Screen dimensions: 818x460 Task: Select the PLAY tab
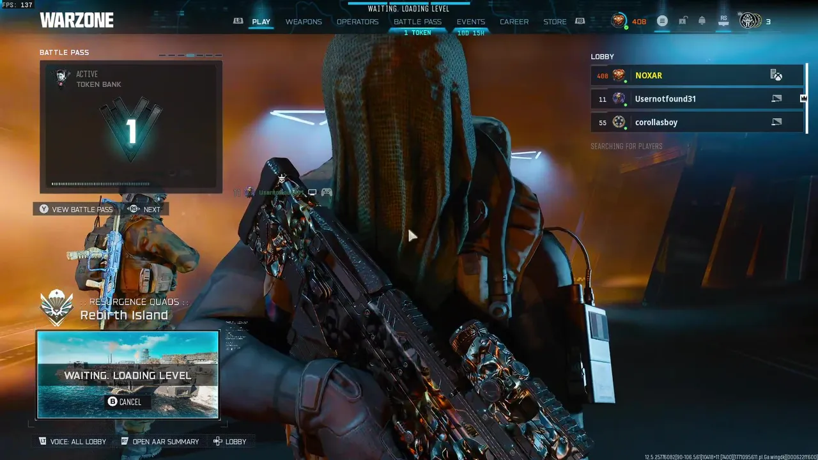261,22
